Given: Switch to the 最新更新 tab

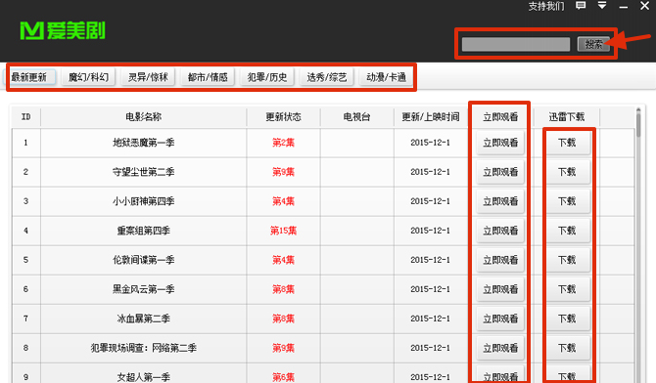Looking at the screenshot, I should coord(28,77).
